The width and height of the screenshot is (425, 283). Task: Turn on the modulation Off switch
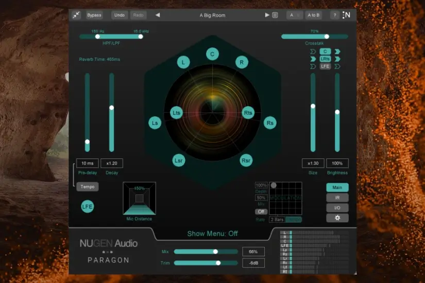coord(261,211)
